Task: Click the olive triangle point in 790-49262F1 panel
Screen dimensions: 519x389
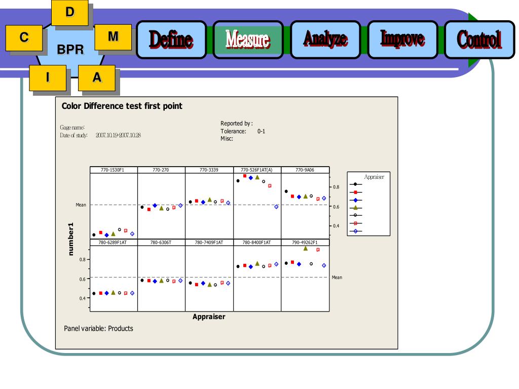Action: pos(306,248)
